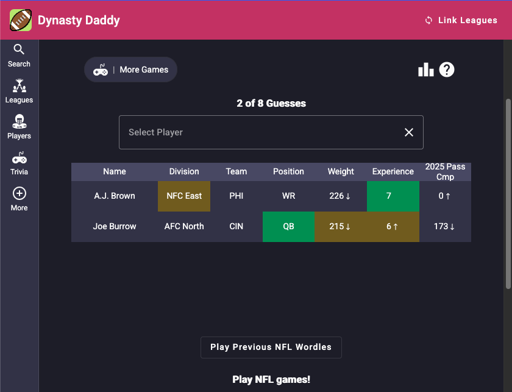Viewport: 512px width, 392px height.
Task: Open the stats bar chart icon
Action: [x=425, y=70]
